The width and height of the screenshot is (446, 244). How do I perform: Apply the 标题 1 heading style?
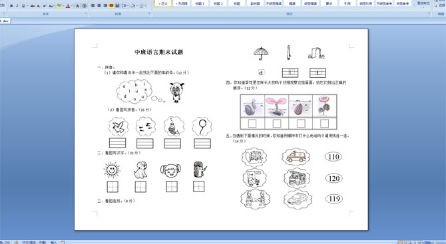[200, 4]
